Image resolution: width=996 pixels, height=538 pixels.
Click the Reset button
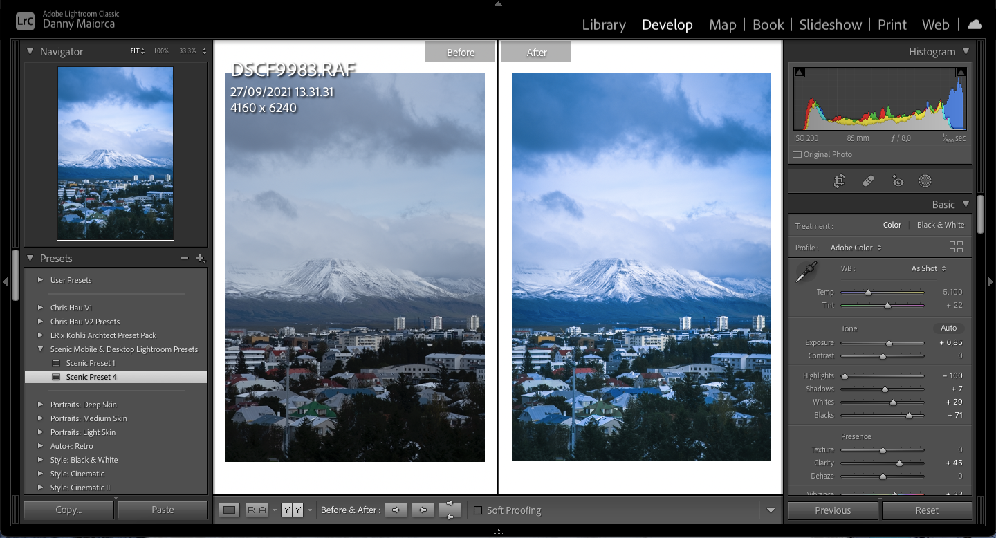pyautogui.click(x=927, y=510)
